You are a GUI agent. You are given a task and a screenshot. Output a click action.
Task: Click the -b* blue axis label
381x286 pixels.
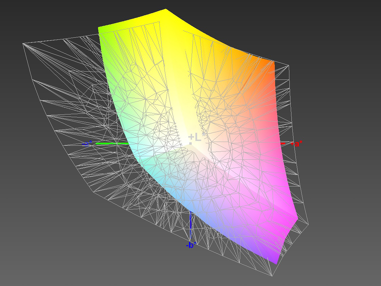pyautogui.click(x=191, y=245)
